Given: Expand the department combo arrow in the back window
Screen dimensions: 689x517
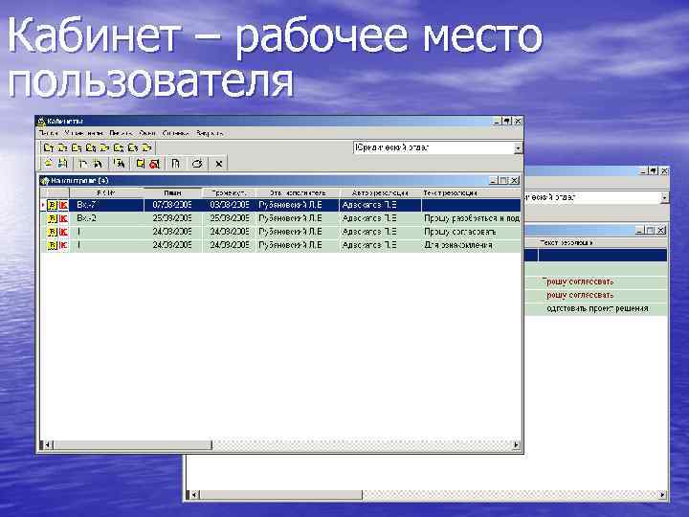Looking at the screenshot, I should [x=664, y=198].
